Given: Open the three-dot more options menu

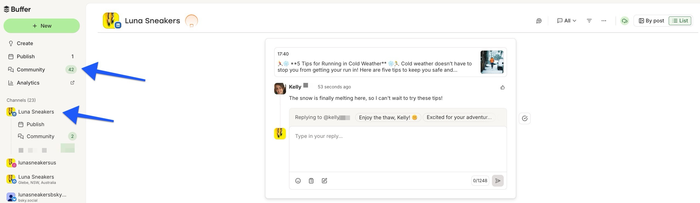Looking at the screenshot, I should (x=604, y=21).
